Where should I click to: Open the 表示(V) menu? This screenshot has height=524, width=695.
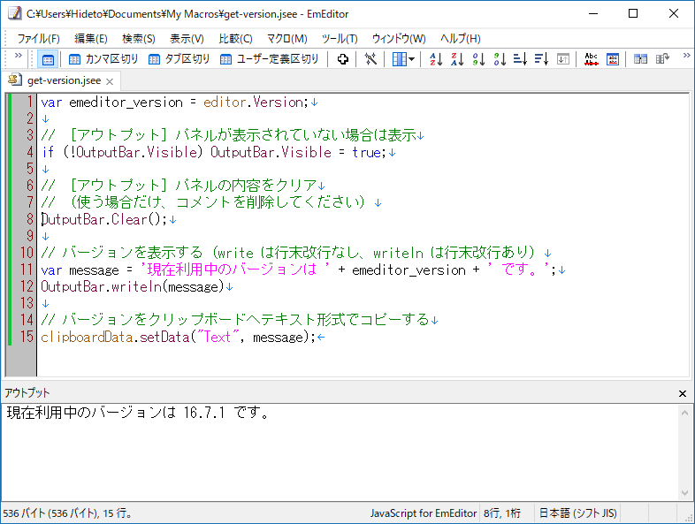click(187, 39)
